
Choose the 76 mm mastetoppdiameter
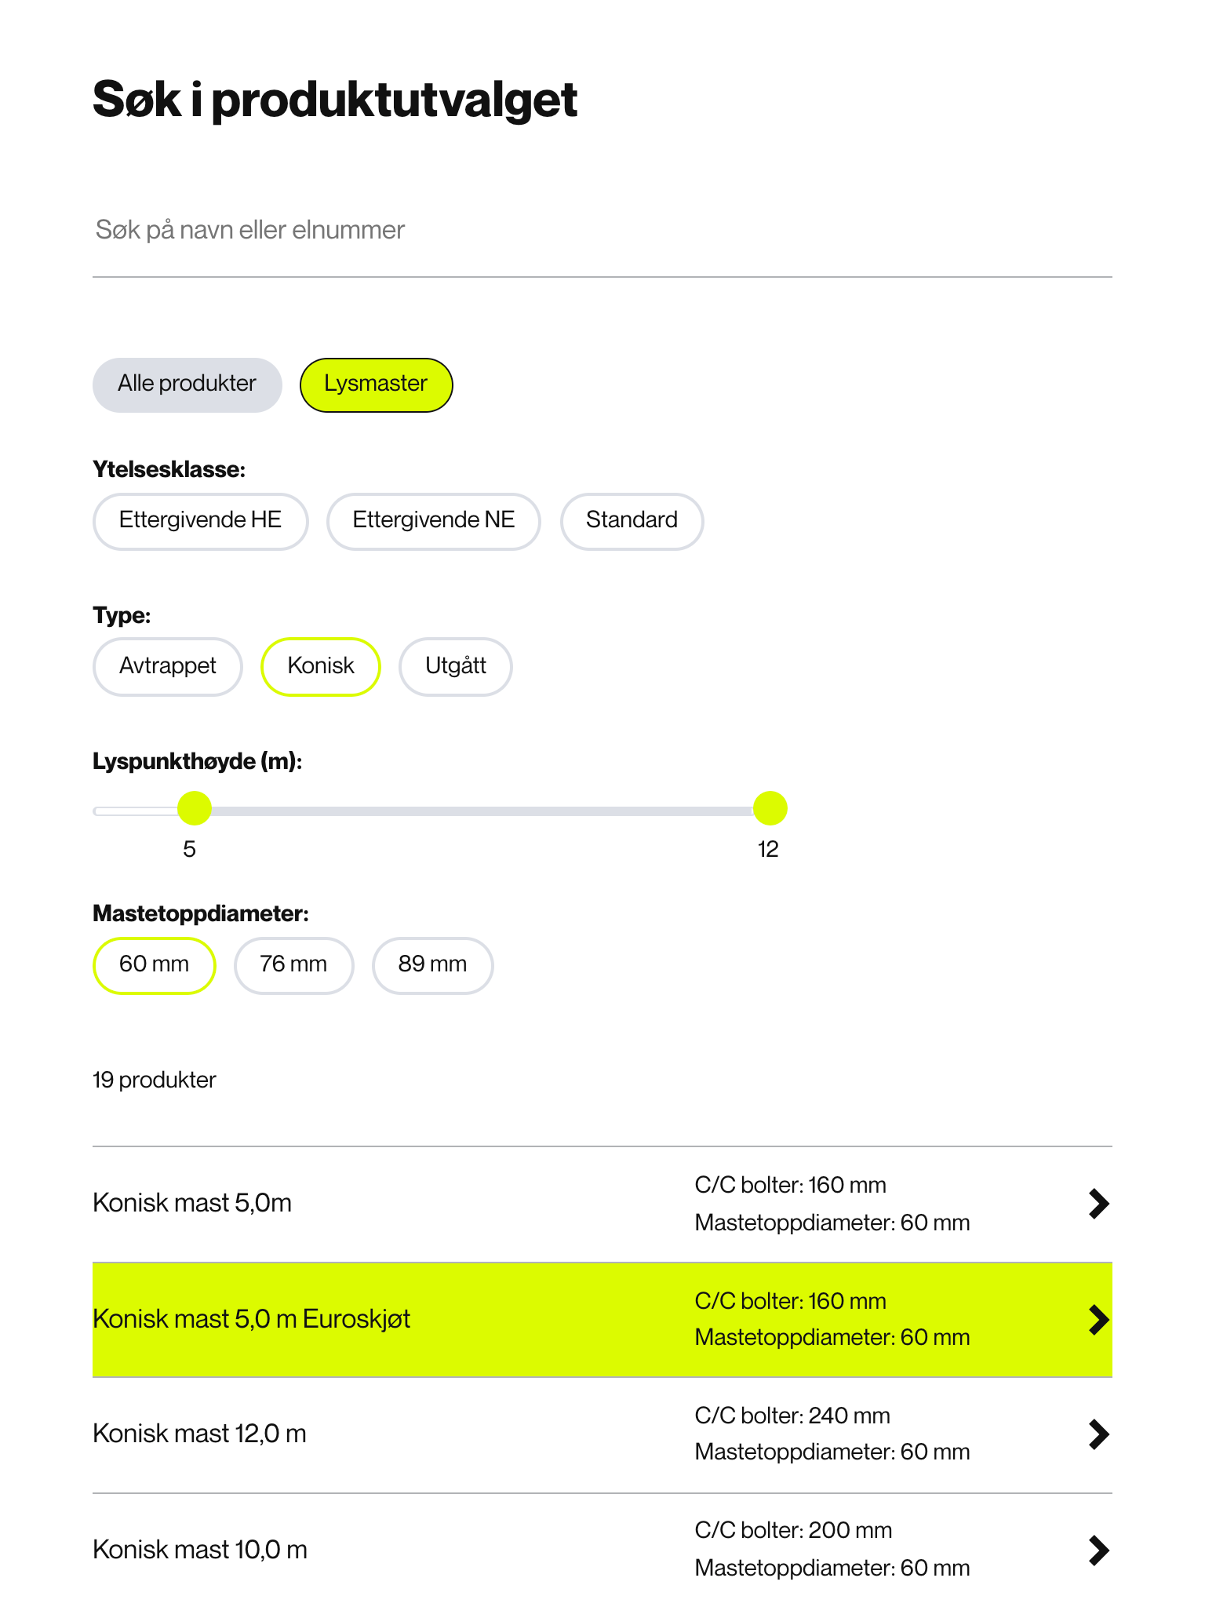(293, 965)
